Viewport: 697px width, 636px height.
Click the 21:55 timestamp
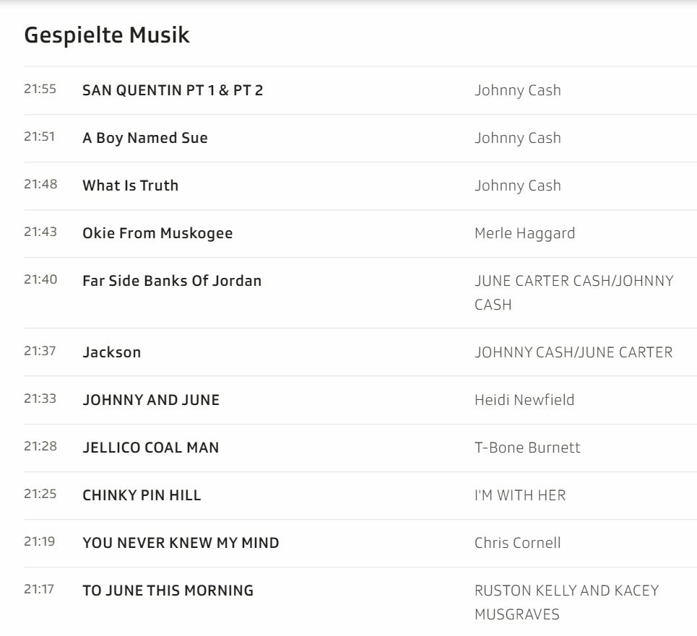point(40,90)
